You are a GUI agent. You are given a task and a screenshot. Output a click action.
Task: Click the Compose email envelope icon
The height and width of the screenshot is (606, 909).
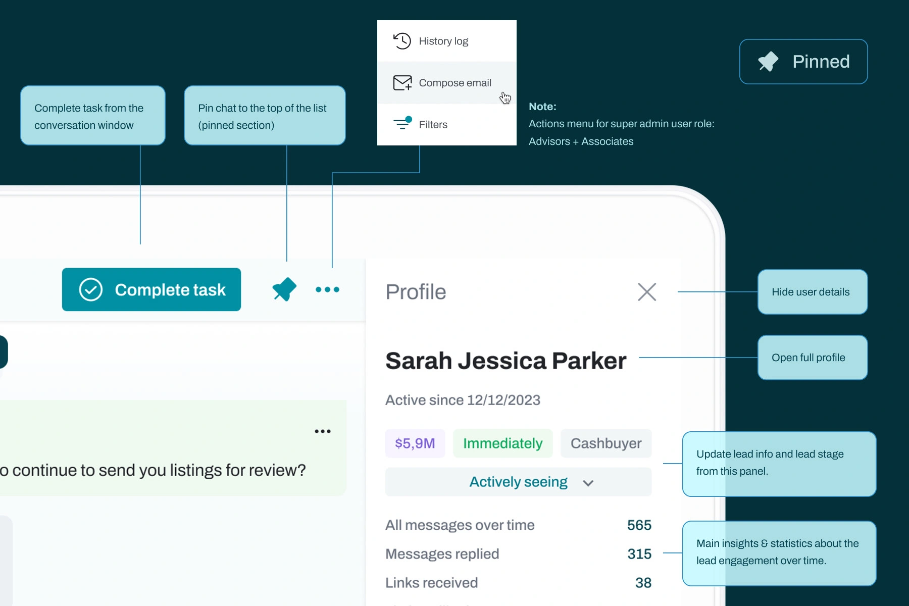pyautogui.click(x=402, y=83)
